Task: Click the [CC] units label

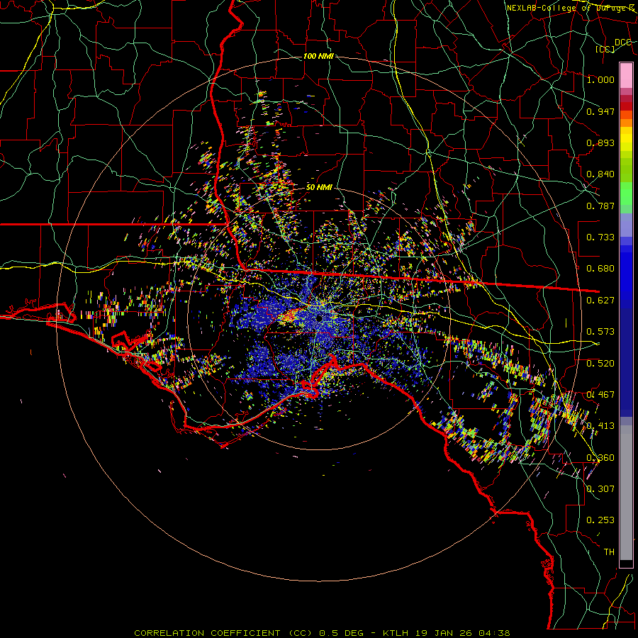Action: pos(605,49)
